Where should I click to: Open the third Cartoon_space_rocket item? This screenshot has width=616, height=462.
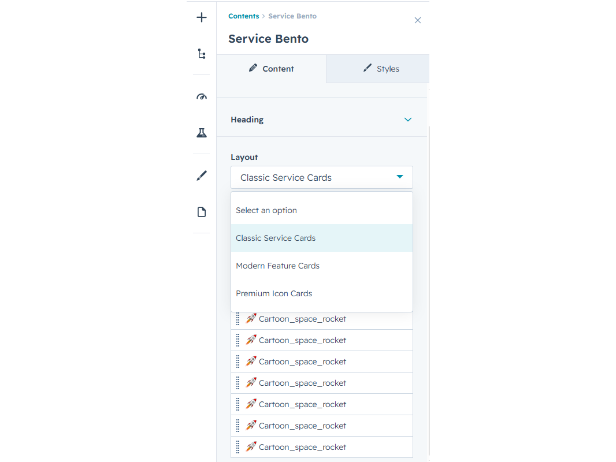[x=322, y=362]
